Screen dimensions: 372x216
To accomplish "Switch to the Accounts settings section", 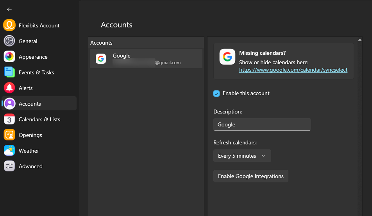I will click(x=30, y=104).
